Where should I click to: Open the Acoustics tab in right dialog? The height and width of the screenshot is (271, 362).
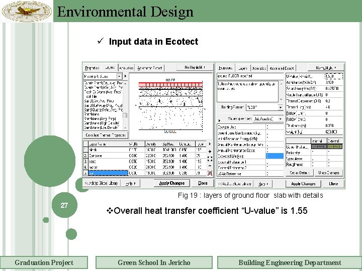259,68
